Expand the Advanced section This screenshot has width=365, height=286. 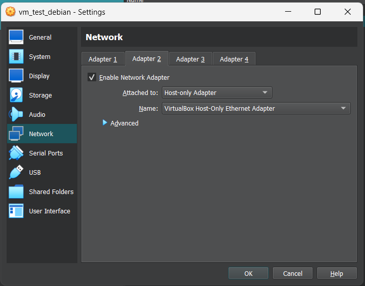click(105, 123)
